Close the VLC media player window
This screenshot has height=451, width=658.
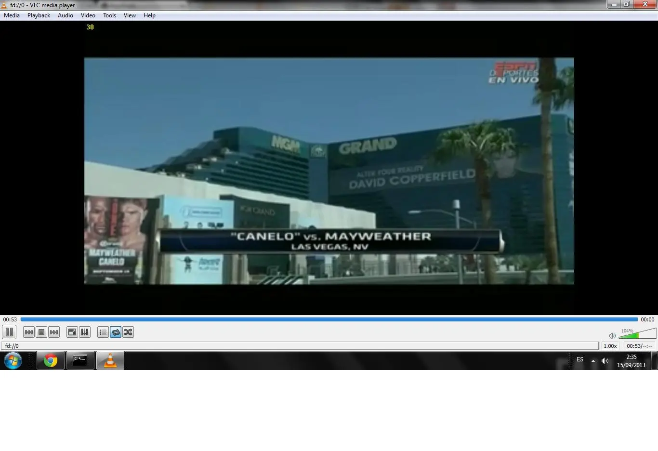click(645, 4)
